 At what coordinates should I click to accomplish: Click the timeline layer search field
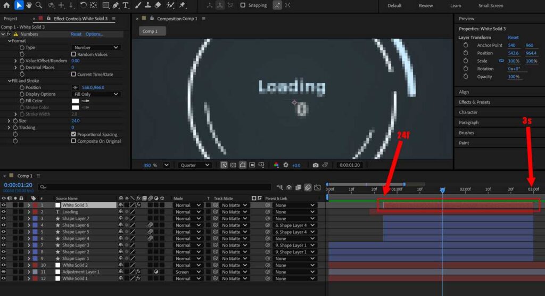pos(155,187)
